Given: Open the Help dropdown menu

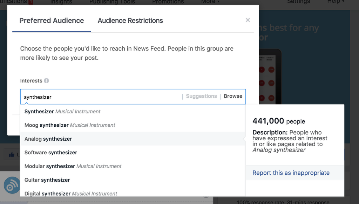Looking at the screenshot, I should coord(336,2).
